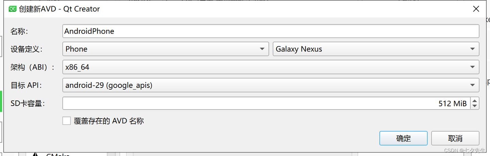
Task: Click the 架构（ABI） label
Action: click(33, 67)
